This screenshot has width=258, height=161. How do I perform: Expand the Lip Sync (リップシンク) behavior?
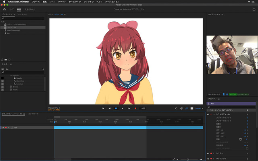pyautogui.click(x=214, y=159)
